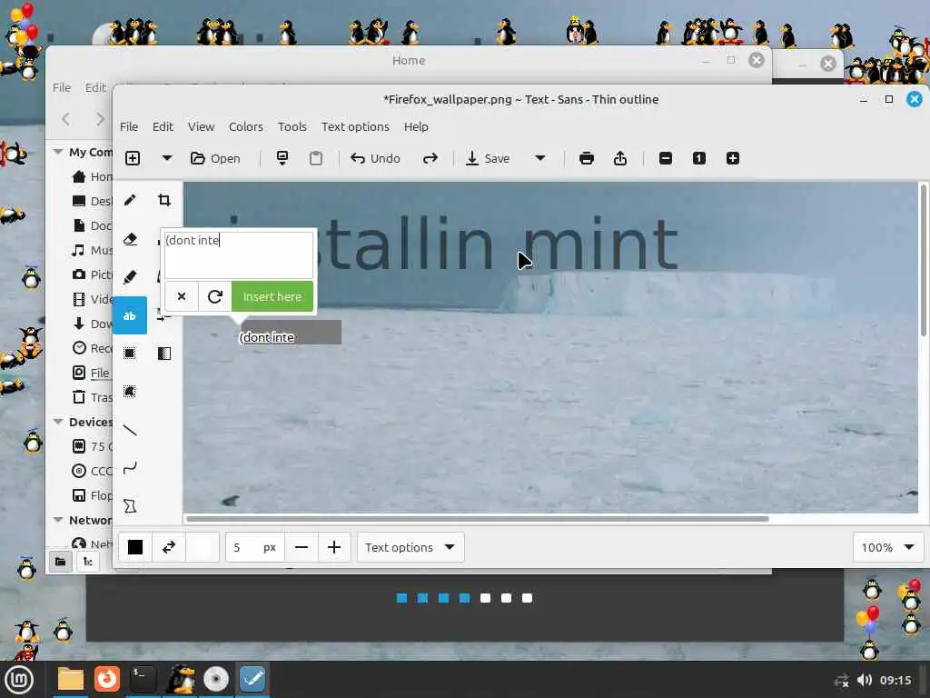The height and width of the screenshot is (698, 930).
Task: Open Terminal from the taskbar
Action: [143, 680]
